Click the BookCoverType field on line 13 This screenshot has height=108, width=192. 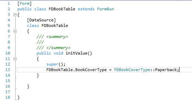click(x=91, y=70)
